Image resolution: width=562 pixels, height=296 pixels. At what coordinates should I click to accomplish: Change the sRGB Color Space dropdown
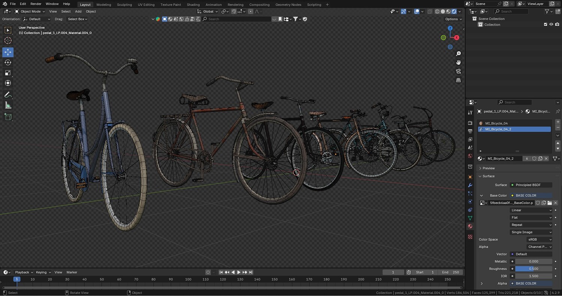click(x=540, y=239)
